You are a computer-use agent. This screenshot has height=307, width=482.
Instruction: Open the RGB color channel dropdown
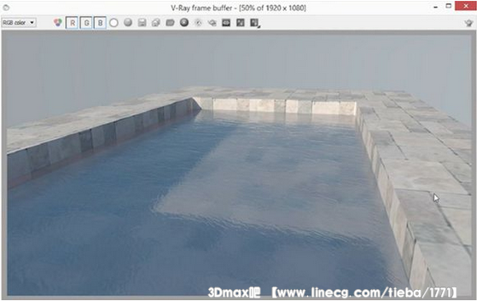tap(19, 23)
